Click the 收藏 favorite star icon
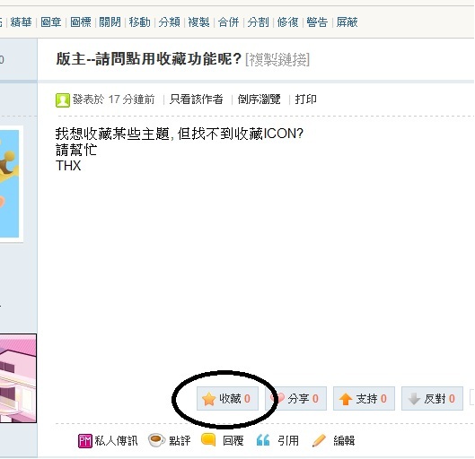The height and width of the screenshot is (459, 475). pyautogui.click(x=208, y=399)
